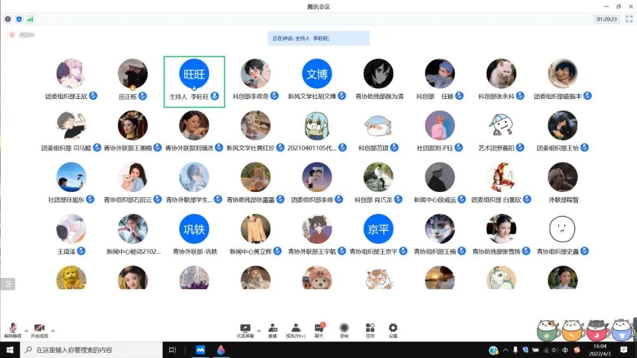Open the Invite (邀请) icon
The image size is (637, 358).
click(272, 329)
